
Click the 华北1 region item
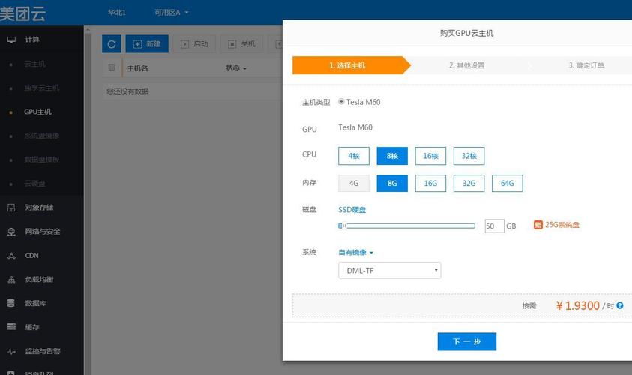coord(117,13)
